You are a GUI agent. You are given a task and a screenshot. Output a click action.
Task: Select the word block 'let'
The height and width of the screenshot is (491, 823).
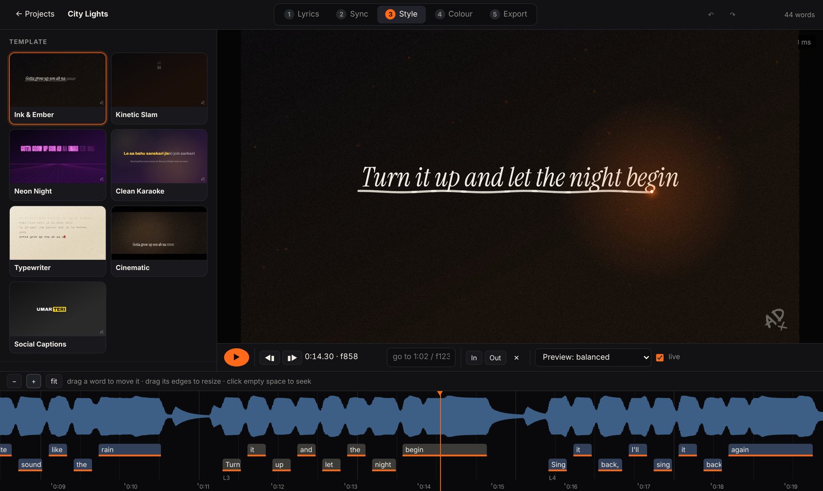331,465
